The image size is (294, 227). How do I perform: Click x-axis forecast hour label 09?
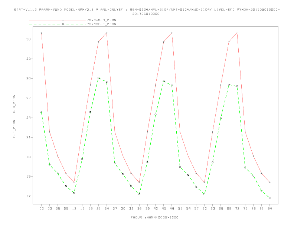point(66,208)
